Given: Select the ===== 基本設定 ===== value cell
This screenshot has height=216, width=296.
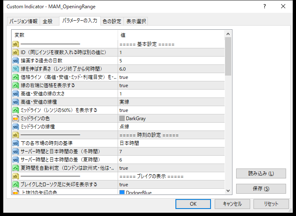Looking at the screenshot, I should tap(171, 44).
